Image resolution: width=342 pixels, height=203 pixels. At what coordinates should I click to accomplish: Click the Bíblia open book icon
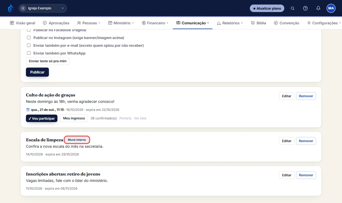[253, 23]
